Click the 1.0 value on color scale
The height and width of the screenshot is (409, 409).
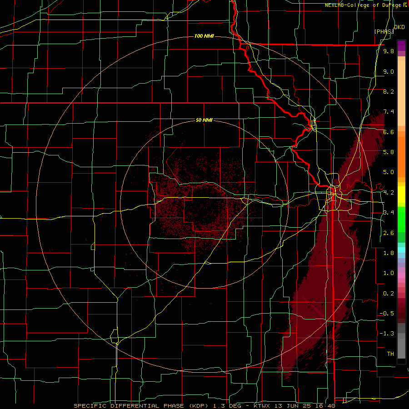[x=389, y=273]
